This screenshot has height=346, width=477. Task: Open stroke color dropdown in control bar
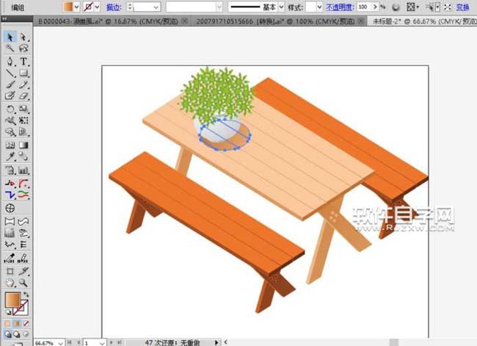(97, 7)
